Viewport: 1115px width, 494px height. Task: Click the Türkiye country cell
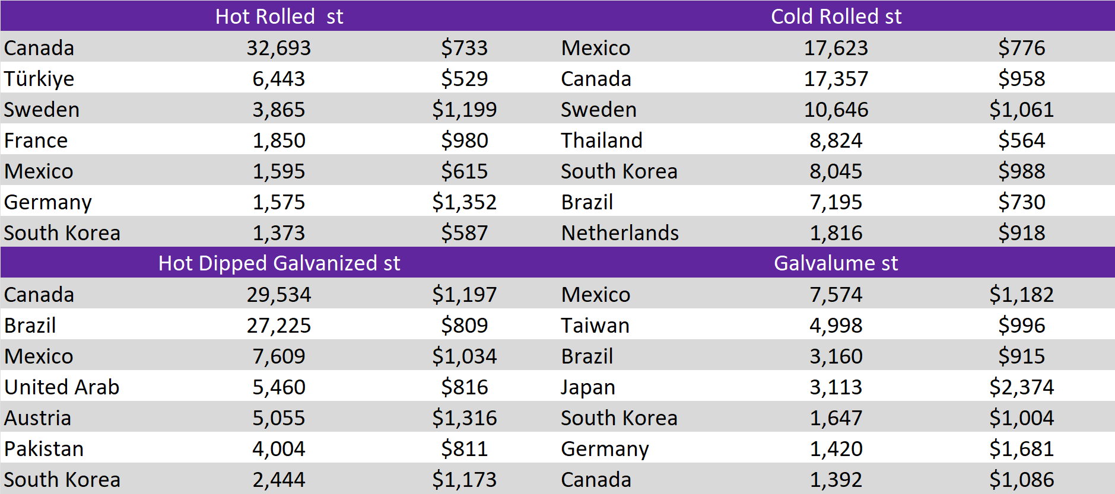(39, 78)
